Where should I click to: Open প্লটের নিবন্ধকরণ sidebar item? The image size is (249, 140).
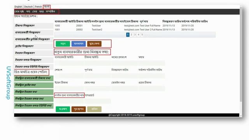(34, 46)
